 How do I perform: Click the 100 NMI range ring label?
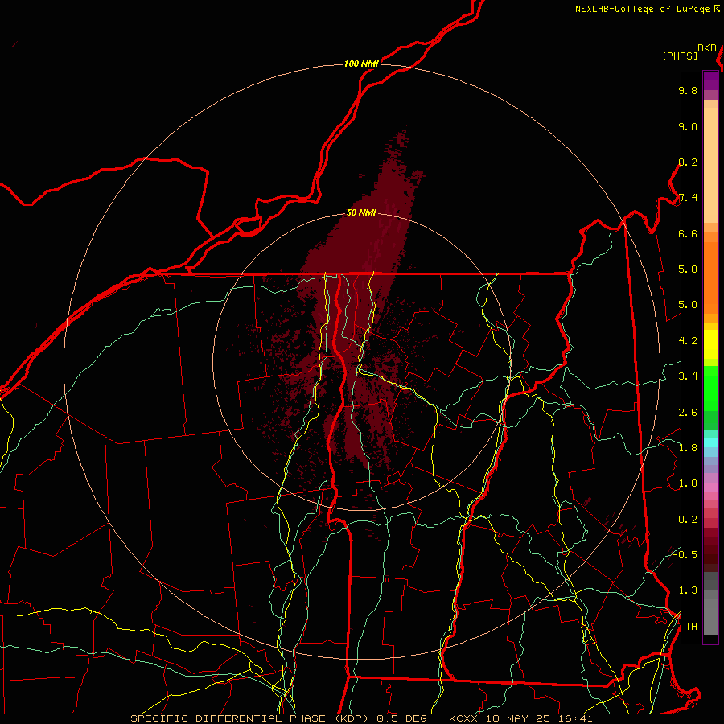tap(361, 64)
